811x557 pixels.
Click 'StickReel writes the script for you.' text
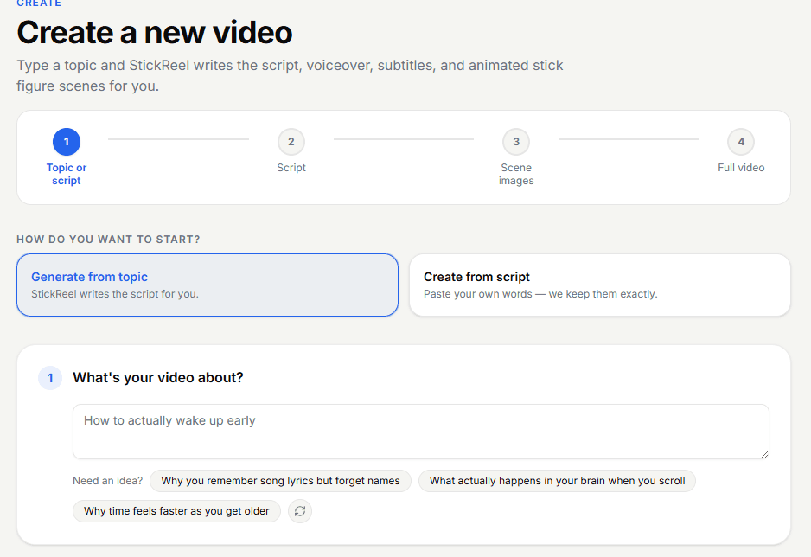(115, 294)
